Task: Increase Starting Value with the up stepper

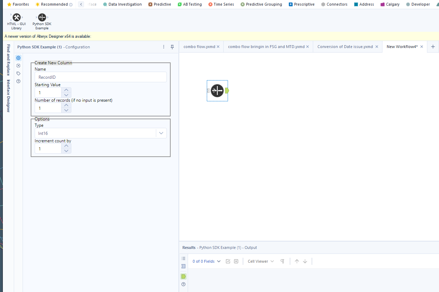Action: [66, 90]
